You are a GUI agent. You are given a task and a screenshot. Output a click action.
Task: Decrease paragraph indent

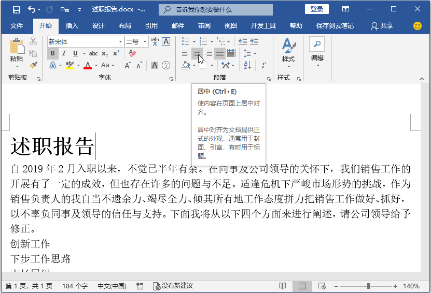tap(242, 41)
